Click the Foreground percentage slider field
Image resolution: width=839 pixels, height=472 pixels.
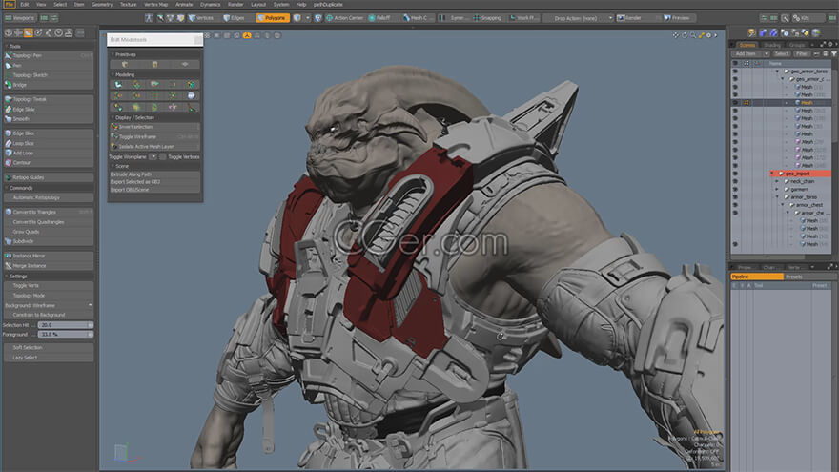65,335
